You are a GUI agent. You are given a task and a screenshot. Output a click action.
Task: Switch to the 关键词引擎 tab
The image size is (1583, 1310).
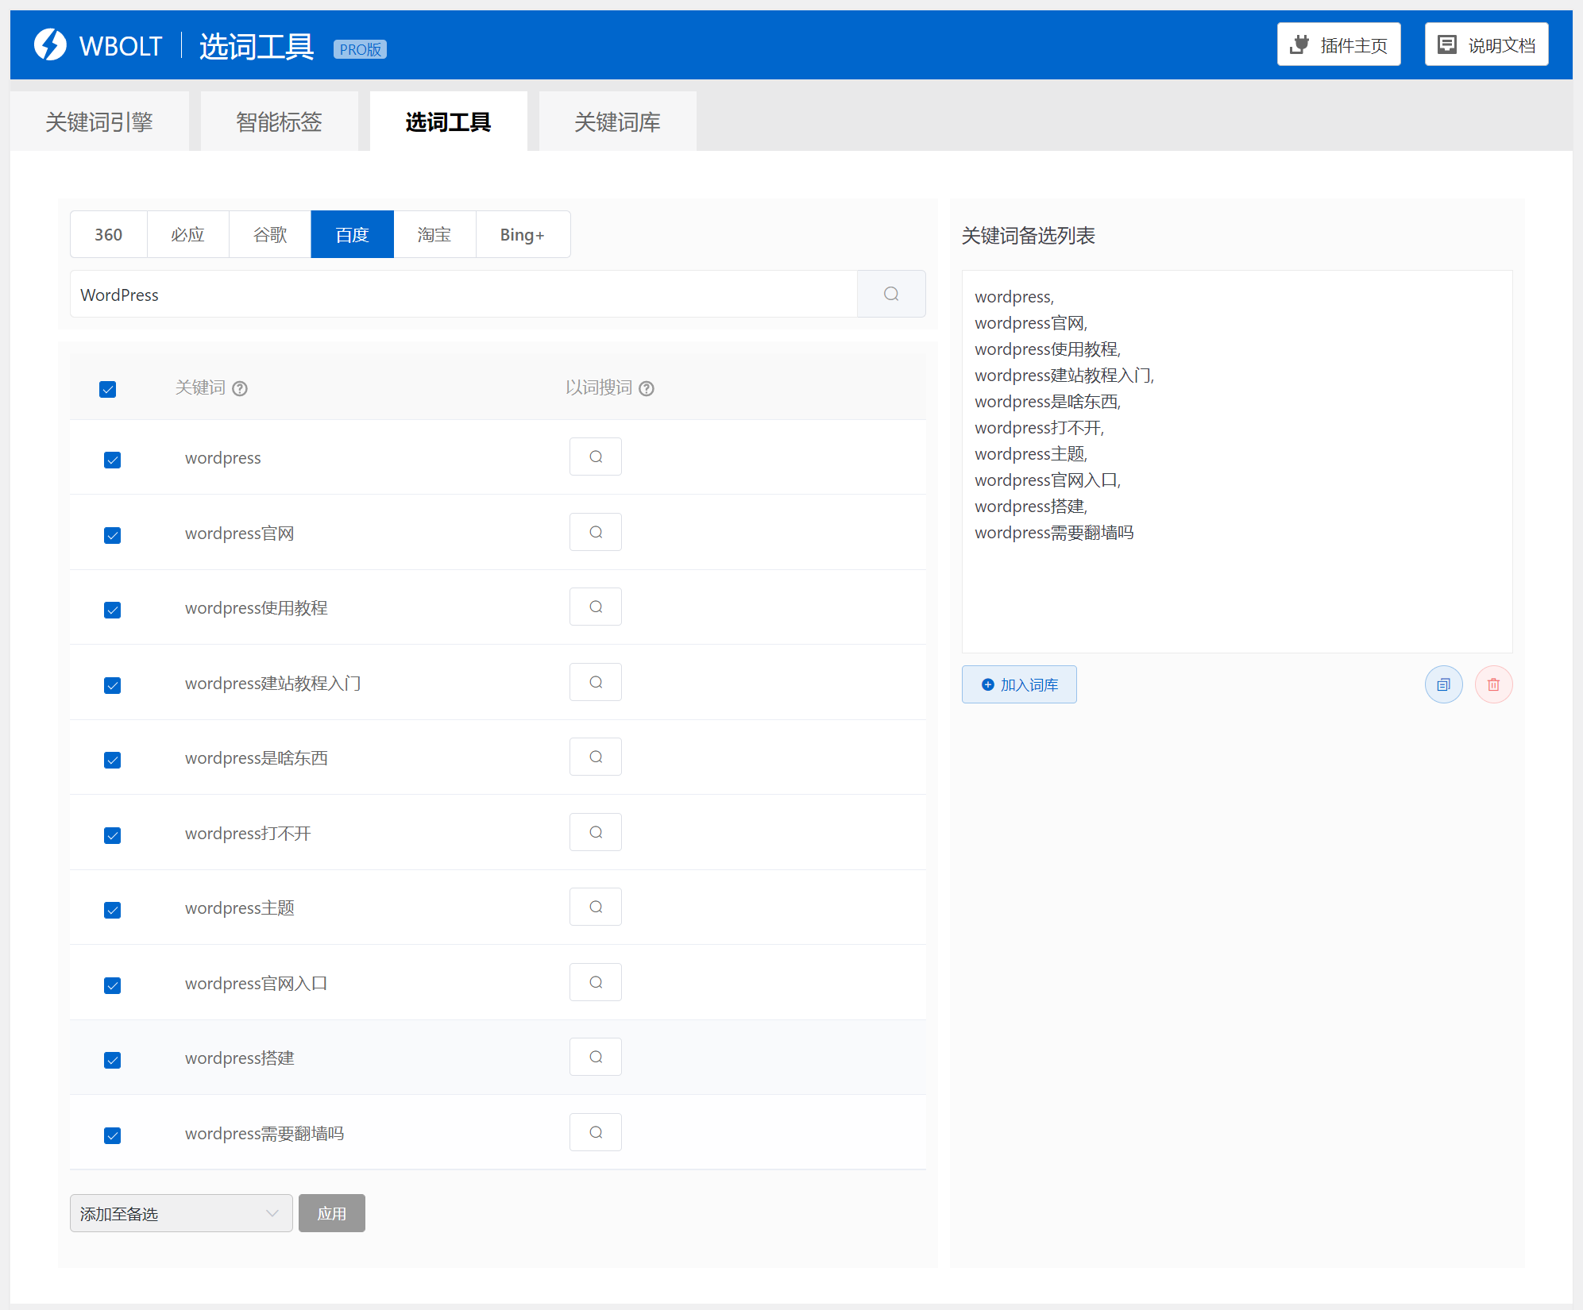[x=99, y=121]
